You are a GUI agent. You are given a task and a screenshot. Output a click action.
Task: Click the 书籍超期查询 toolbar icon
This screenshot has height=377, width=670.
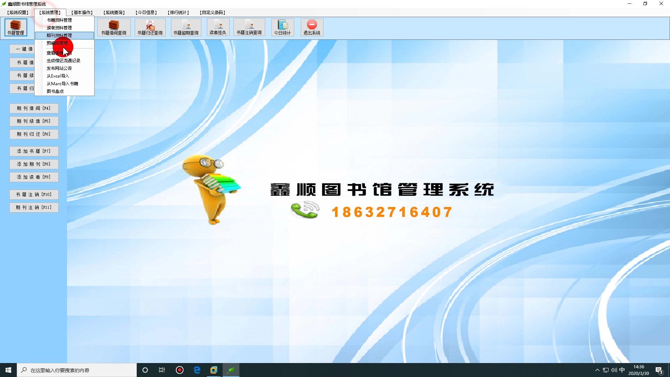[186, 27]
